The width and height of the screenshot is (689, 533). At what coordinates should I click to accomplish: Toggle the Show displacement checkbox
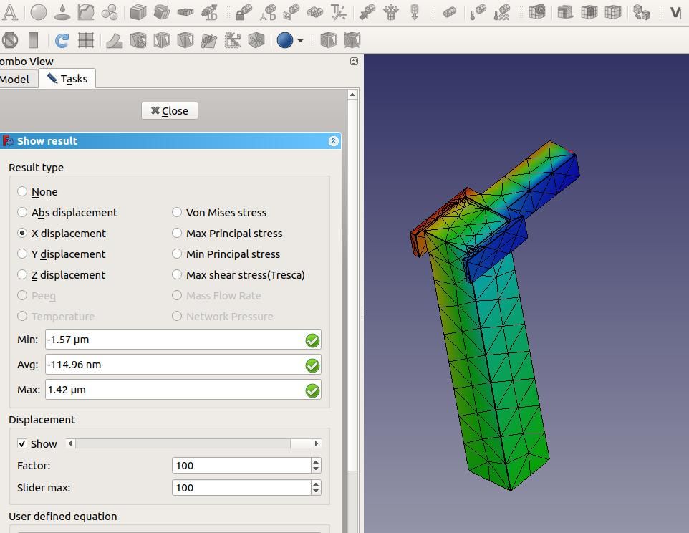22,443
